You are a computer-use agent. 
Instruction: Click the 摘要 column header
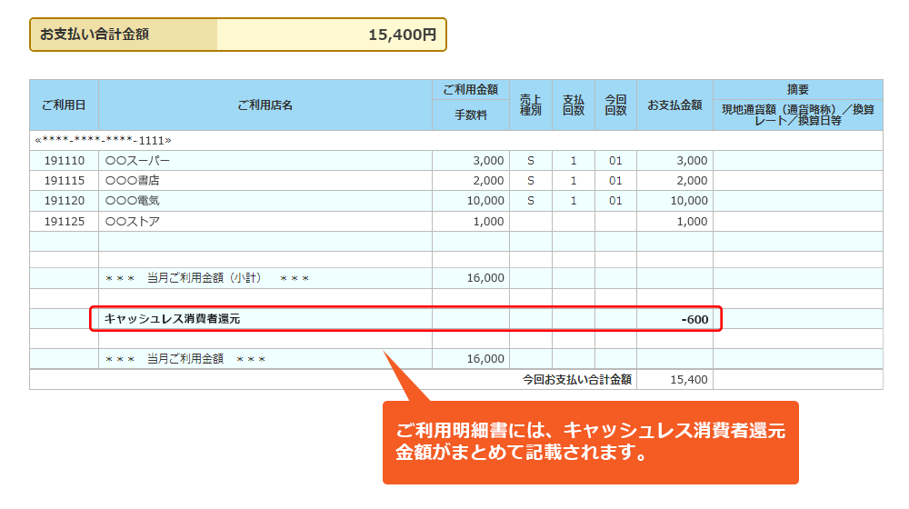[798, 89]
